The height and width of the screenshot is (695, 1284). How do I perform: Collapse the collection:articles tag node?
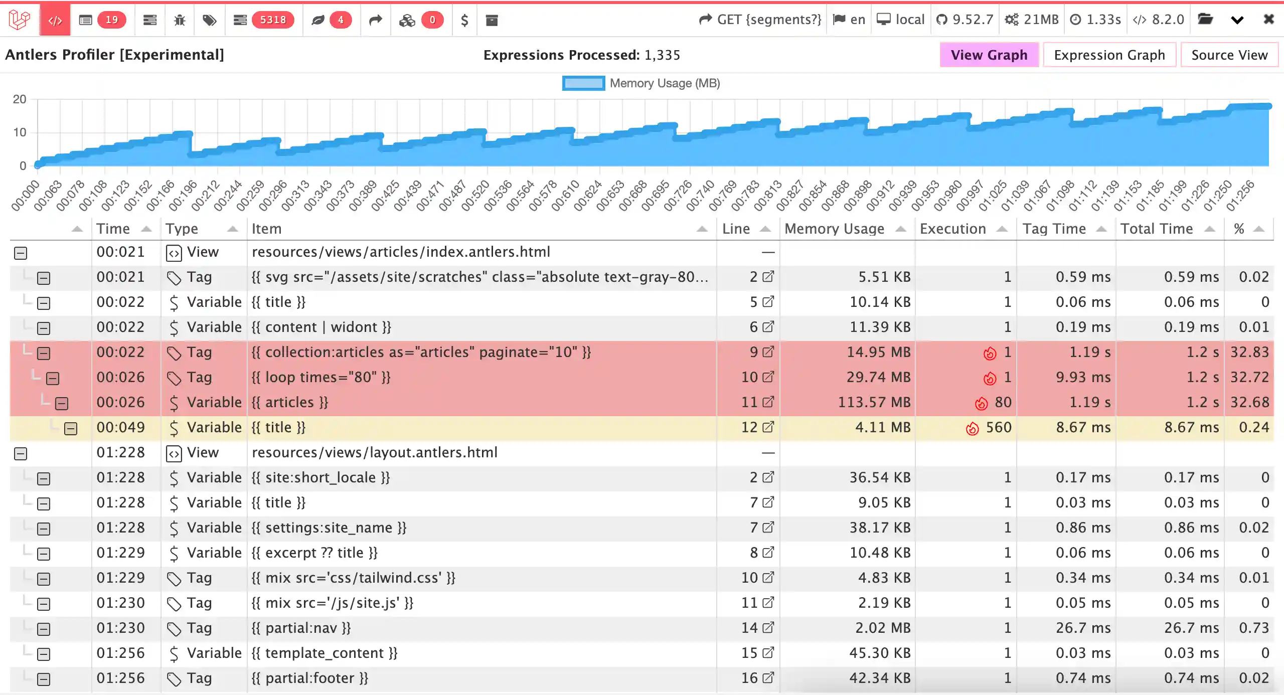pyautogui.click(x=44, y=354)
